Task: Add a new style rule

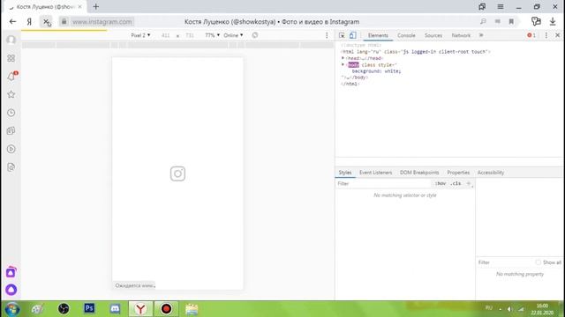Action: pyautogui.click(x=469, y=183)
